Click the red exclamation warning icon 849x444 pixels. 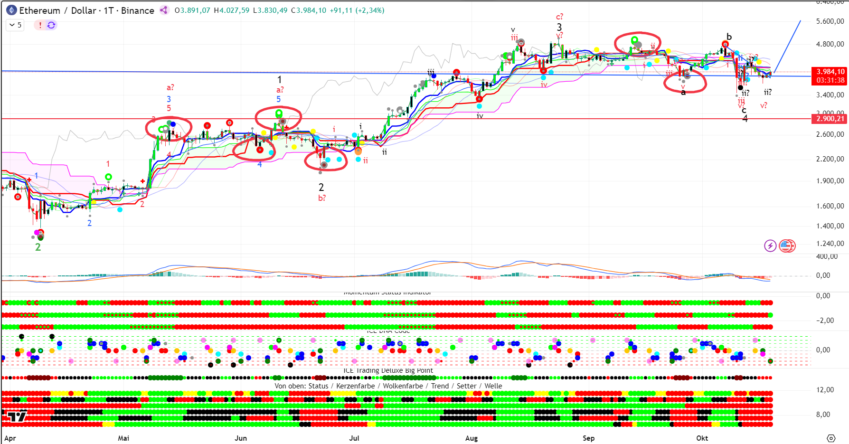click(x=40, y=25)
